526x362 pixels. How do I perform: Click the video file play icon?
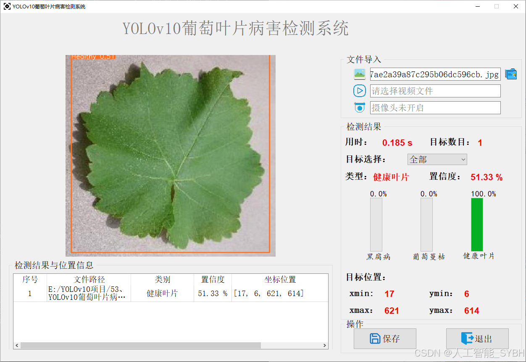(360, 91)
